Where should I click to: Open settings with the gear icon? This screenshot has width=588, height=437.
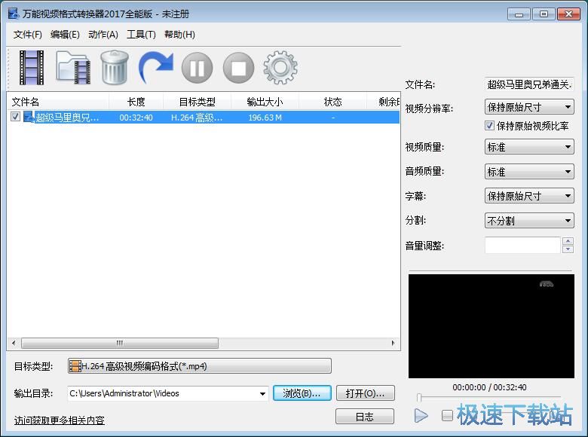click(280, 69)
